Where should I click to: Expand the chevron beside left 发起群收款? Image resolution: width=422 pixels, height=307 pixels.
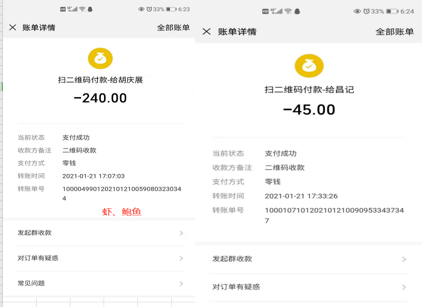tap(181, 233)
